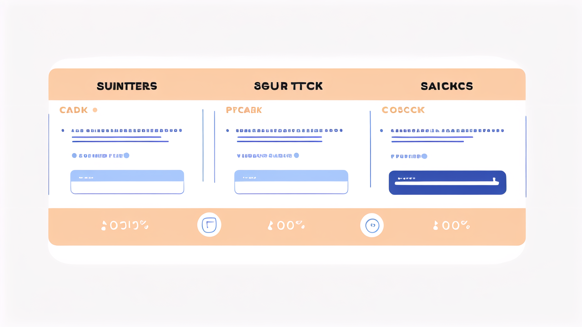Click the PFCABK section heading
This screenshot has height=327, width=582.
point(244,110)
